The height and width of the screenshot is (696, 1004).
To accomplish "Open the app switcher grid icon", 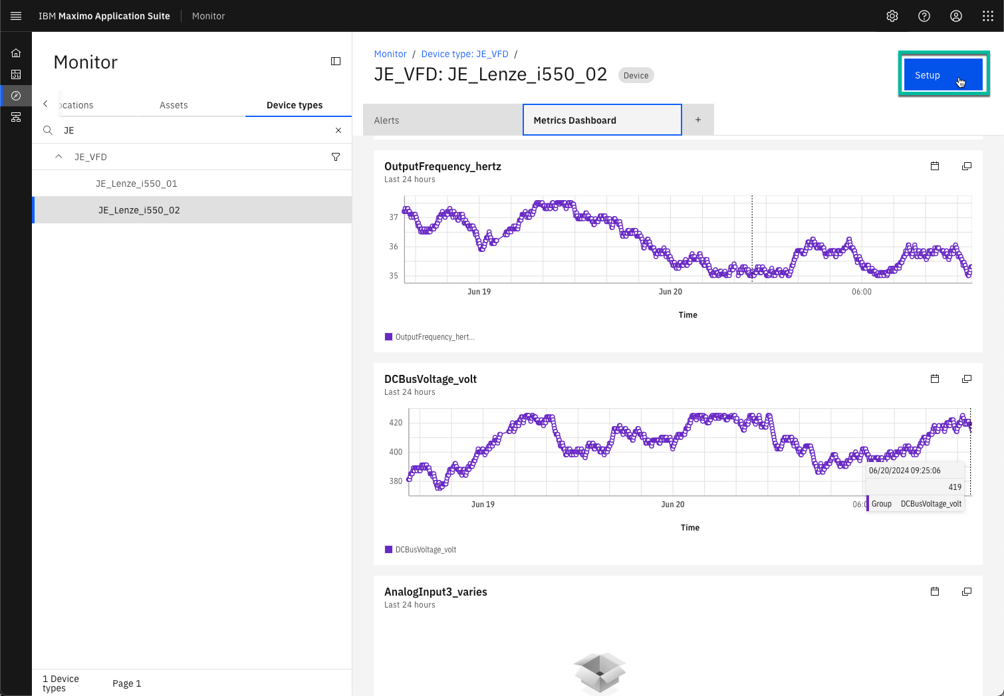I will (x=988, y=16).
